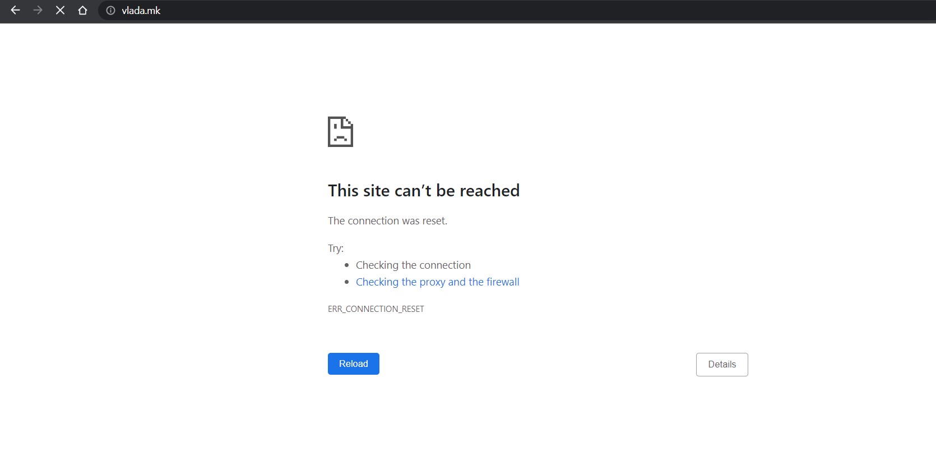Click the Reload button
The width and height of the screenshot is (936, 460).
click(x=354, y=364)
